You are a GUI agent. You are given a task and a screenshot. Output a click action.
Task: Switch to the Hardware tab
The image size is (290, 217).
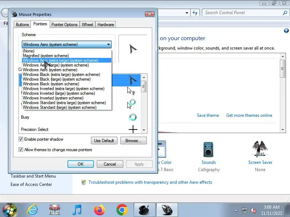coord(105,25)
